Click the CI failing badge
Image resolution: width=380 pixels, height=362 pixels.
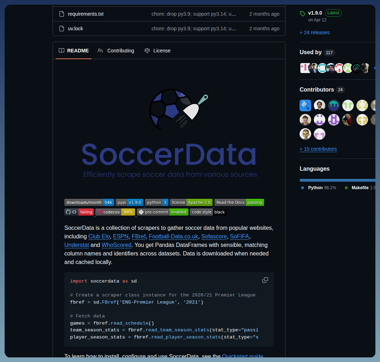pyautogui.click(x=79, y=212)
